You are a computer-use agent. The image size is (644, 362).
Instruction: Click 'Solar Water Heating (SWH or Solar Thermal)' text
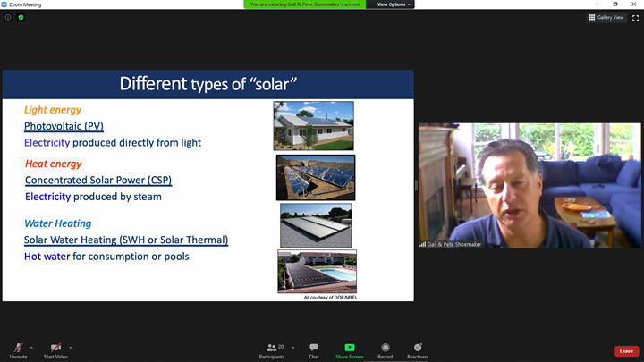pyautogui.click(x=126, y=240)
